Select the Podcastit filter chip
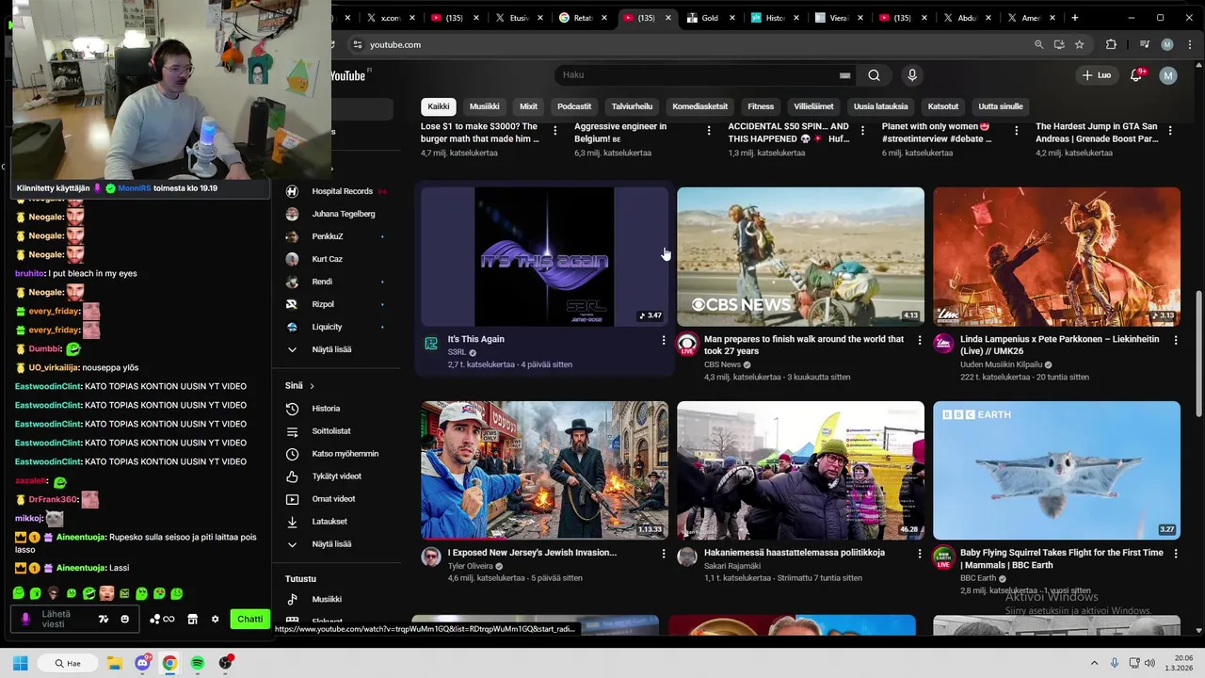Viewport: 1205px width, 678px height. click(574, 106)
